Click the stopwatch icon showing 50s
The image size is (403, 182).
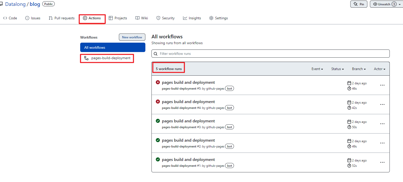pos(349,127)
